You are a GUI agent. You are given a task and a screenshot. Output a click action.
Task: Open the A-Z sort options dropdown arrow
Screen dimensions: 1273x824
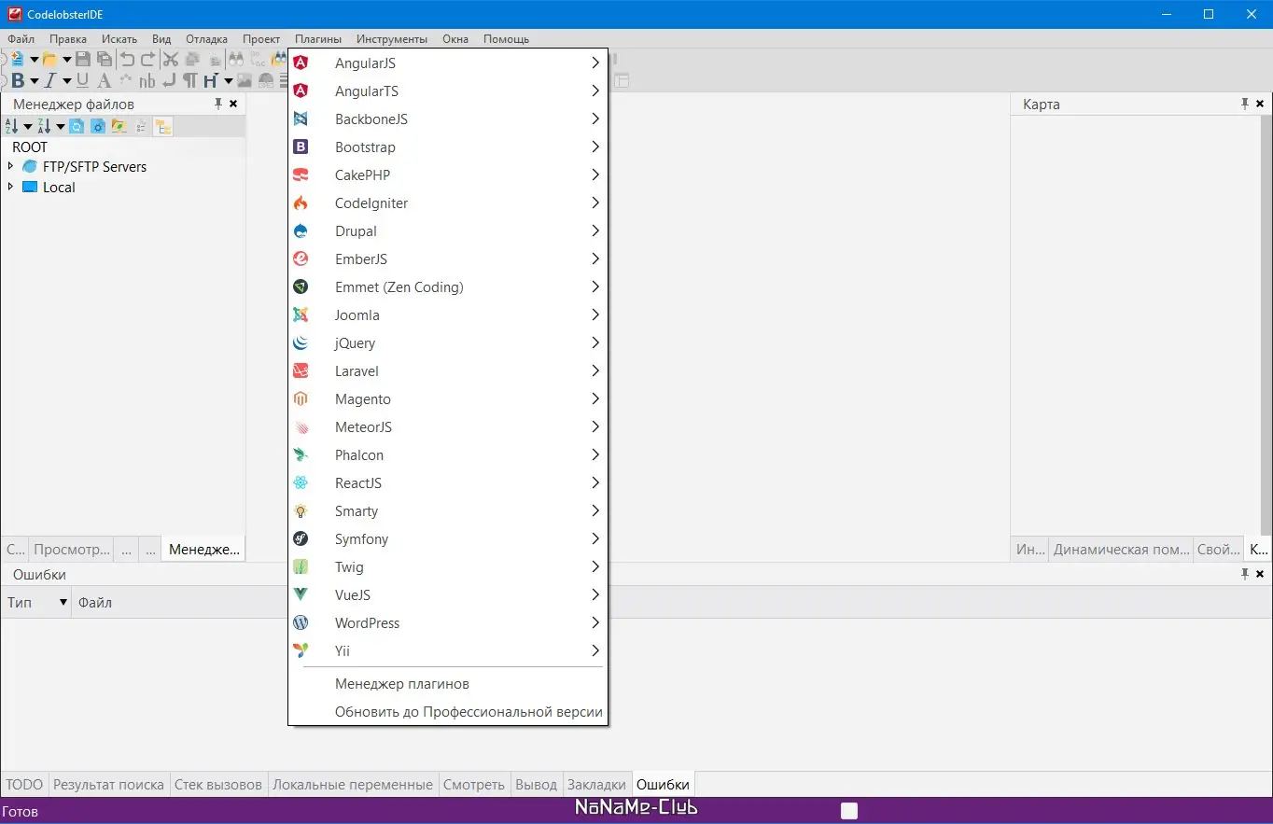point(28,127)
